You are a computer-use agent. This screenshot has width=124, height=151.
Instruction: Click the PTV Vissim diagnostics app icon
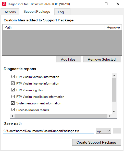4,4
